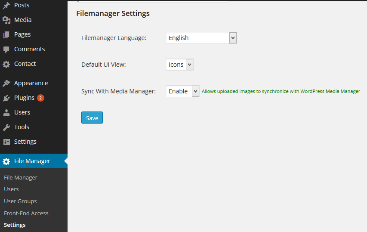The image size is (367, 232).
Task: Click the File Manager gear icon
Action: [6, 161]
